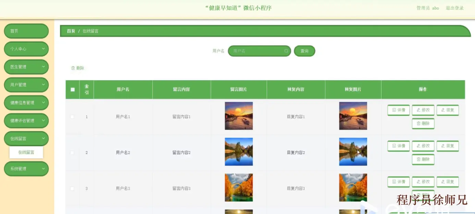Click the 留言图片 column header
The width and height of the screenshot is (475, 214).
tap(239, 89)
